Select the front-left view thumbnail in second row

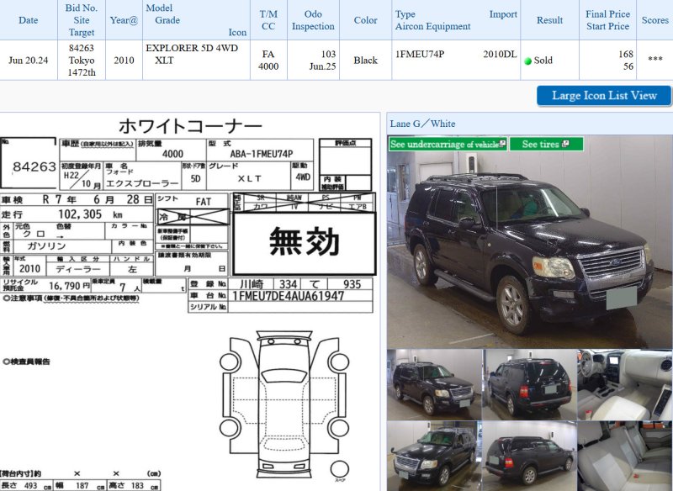click(433, 457)
